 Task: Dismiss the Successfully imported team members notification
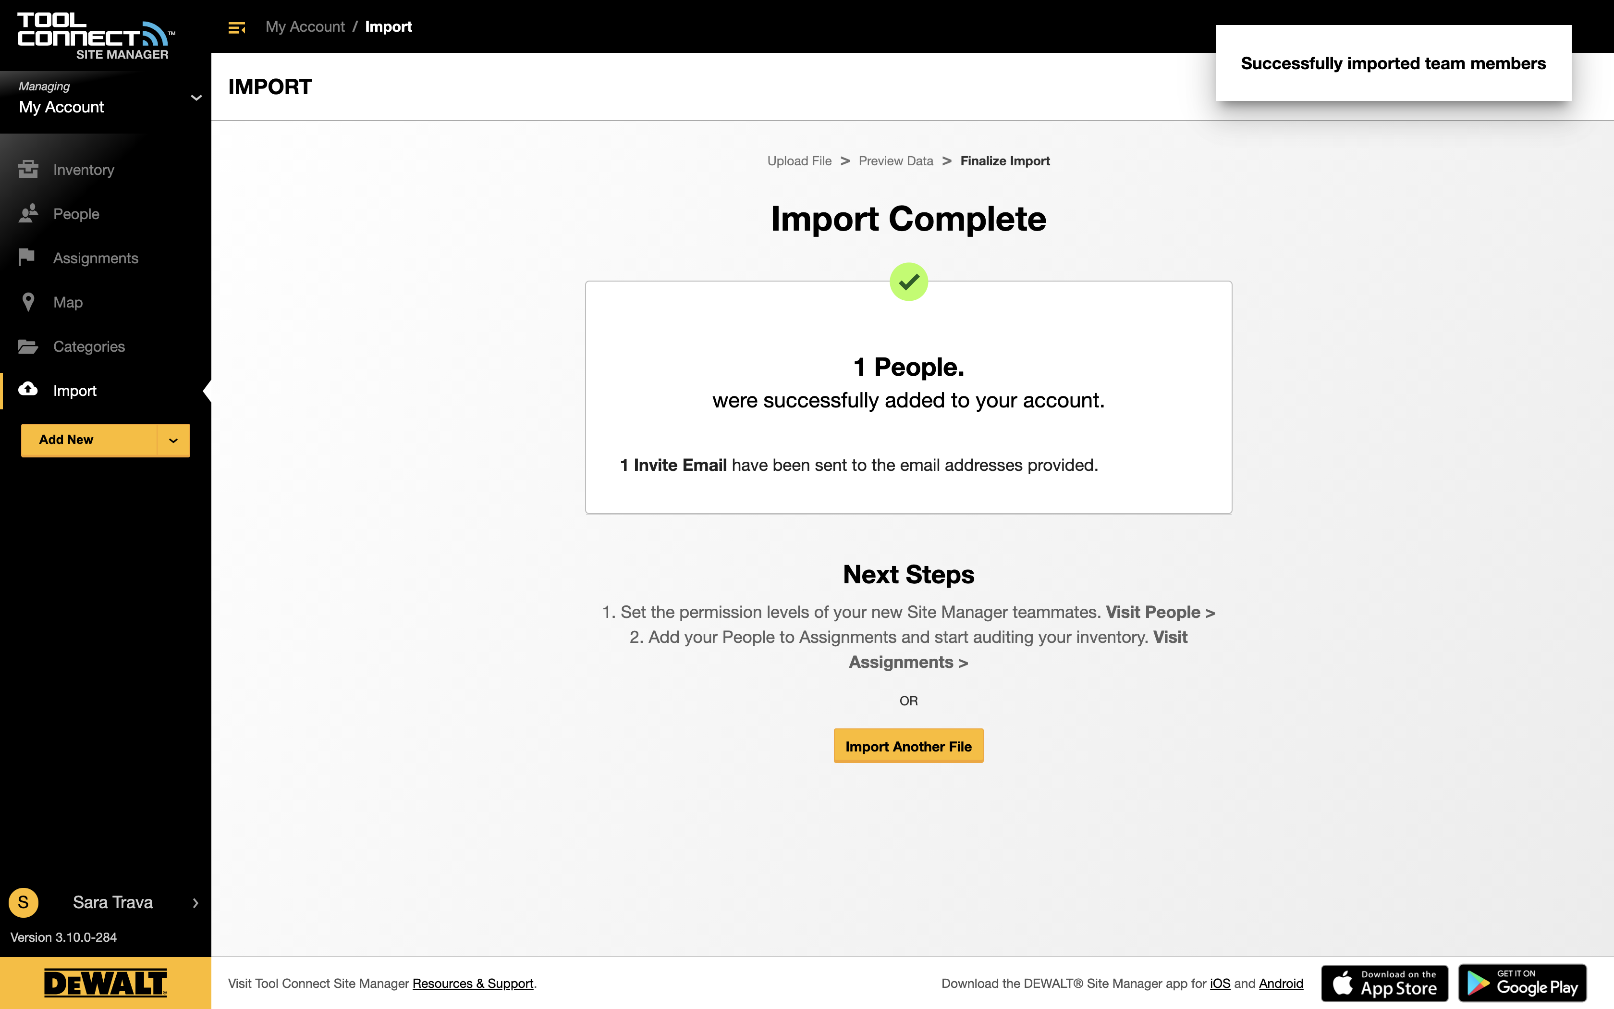(1393, 63)
